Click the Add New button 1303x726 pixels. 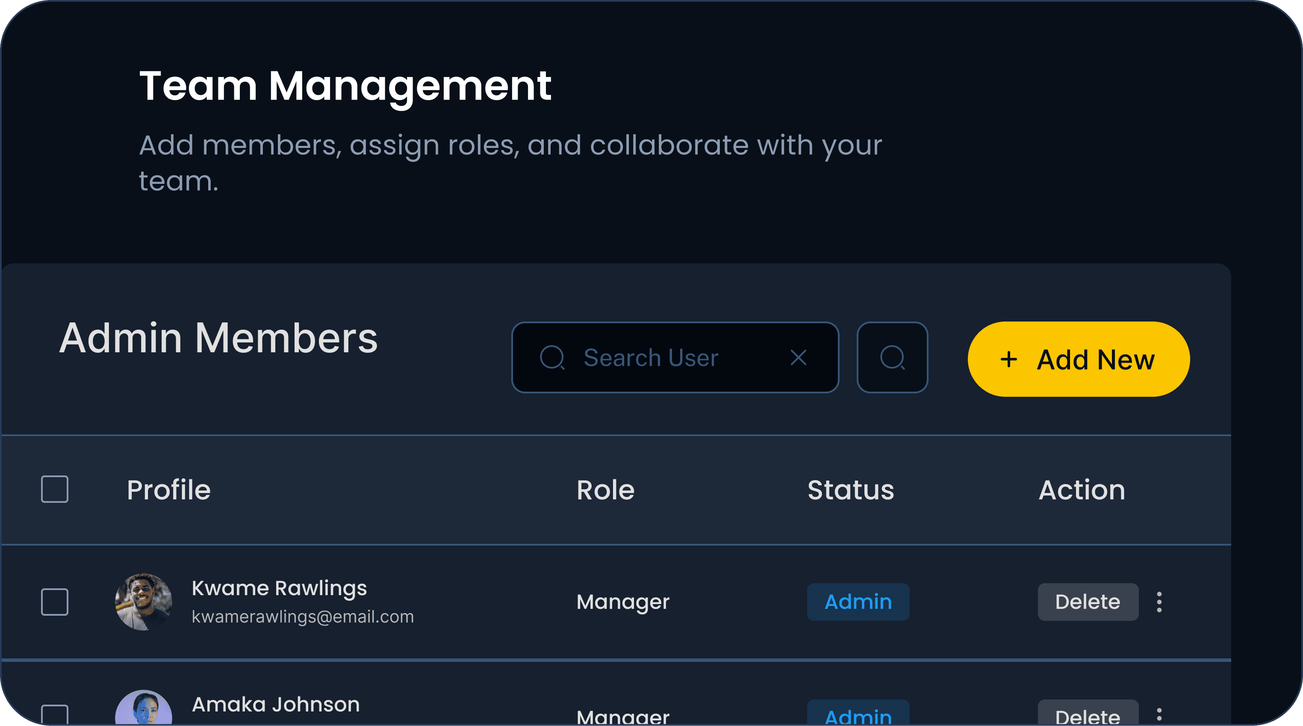[1079, 360]
